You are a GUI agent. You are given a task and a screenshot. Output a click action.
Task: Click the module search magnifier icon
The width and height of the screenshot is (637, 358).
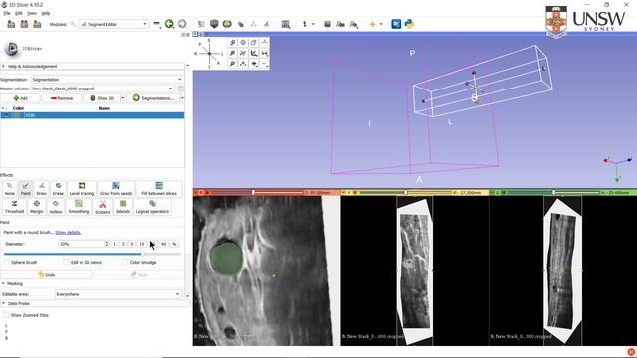[73, 24]
